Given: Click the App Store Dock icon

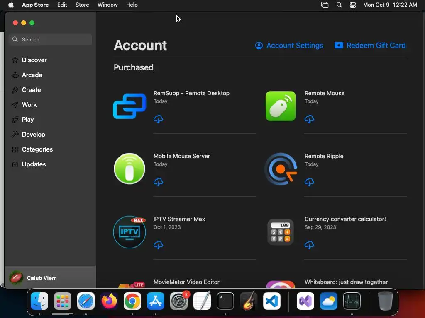Looking at the screenshot, I should point(156,301).
